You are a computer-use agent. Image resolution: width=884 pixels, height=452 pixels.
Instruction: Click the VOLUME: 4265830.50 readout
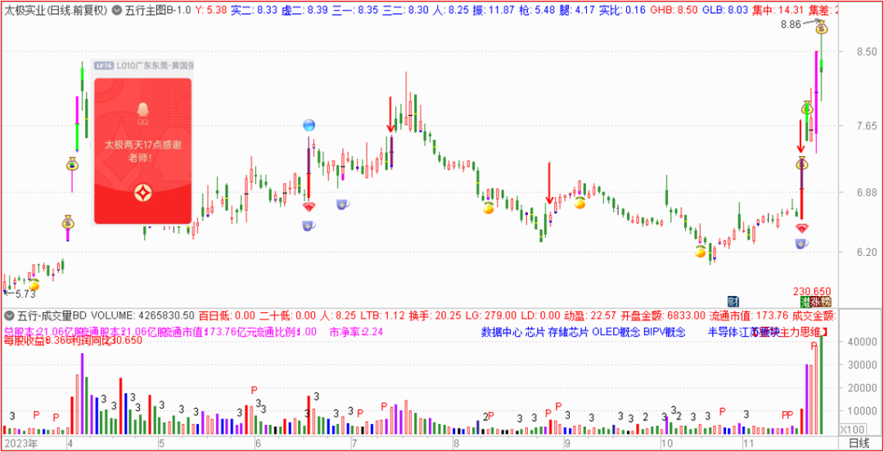(x=142, y=315)
